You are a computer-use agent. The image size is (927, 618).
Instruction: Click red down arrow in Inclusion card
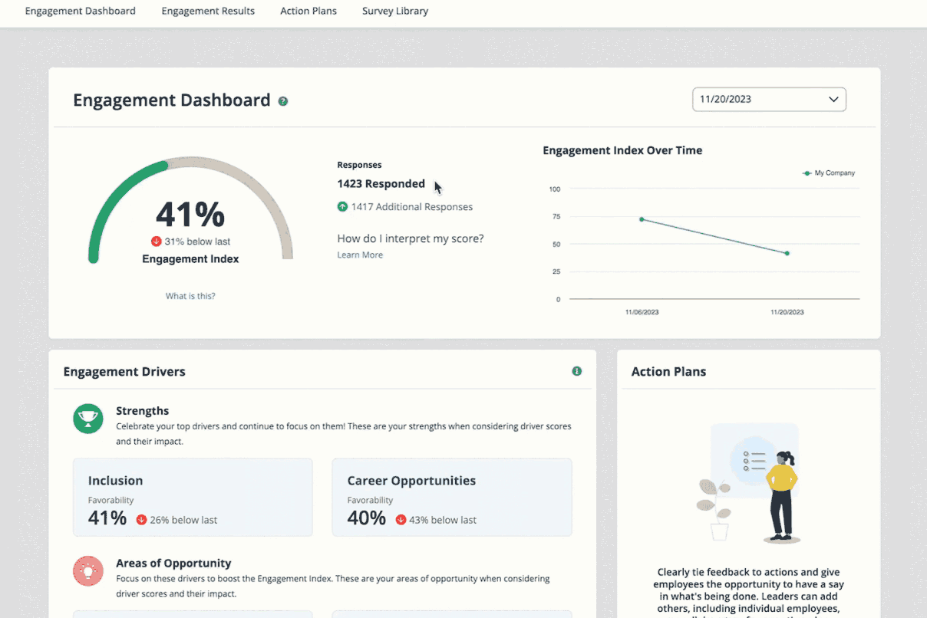[x=141, y=520]
